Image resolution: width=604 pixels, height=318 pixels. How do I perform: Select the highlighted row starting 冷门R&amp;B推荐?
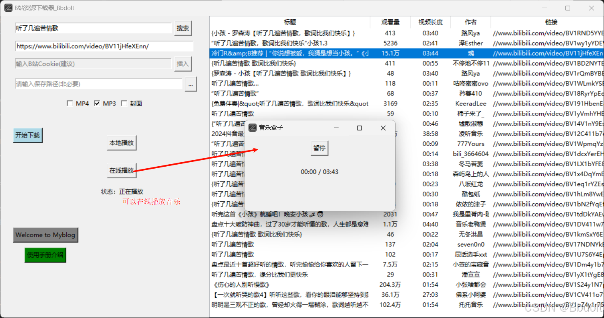pos(407,53)
